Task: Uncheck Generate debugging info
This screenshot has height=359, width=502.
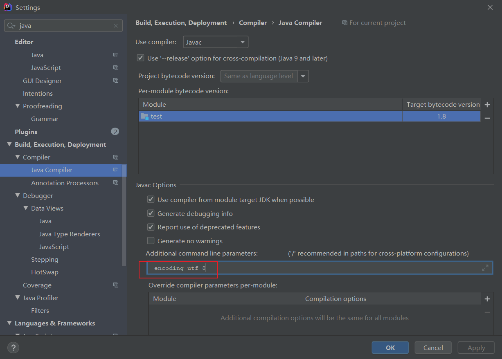Action: click(151, 213)
